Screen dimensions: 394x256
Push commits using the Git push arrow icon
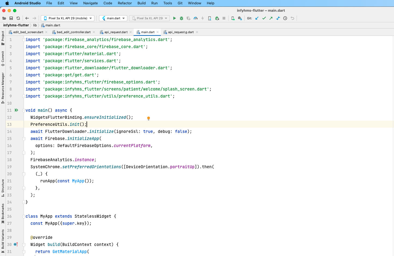point(271,18)
